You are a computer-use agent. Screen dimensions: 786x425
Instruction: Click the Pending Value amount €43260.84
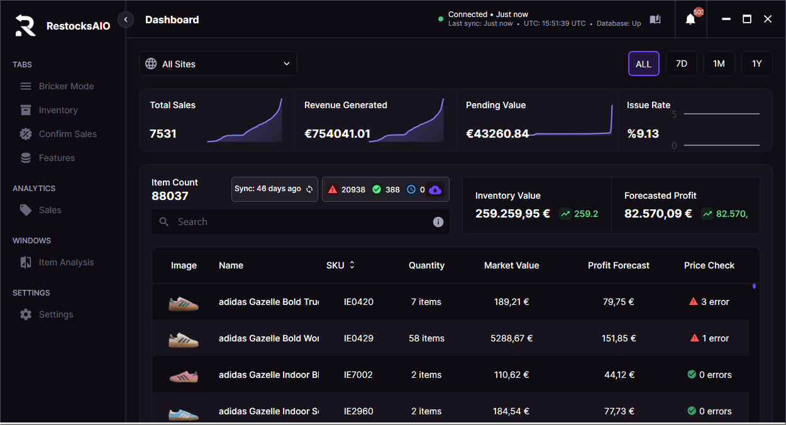(x=497, y=134)
